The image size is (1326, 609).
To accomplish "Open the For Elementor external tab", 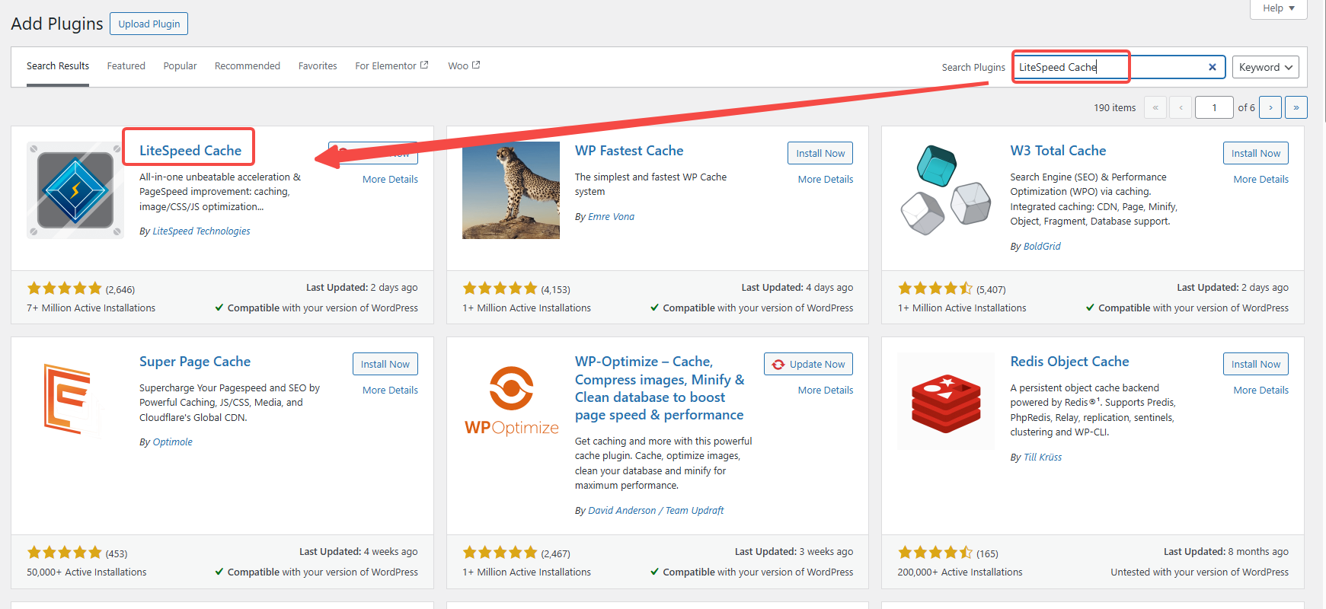I will pyautogui.click(x=391, y=66).
